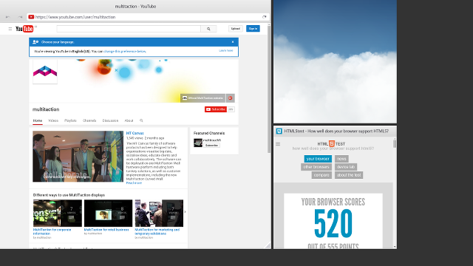Close the Choose your language banner
Screen dimensions: 473x266
tap(233, 42)
